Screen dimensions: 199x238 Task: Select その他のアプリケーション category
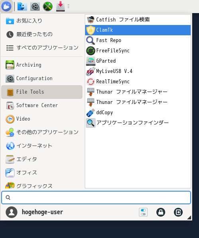pyautogui.click(x=42, y=132)
